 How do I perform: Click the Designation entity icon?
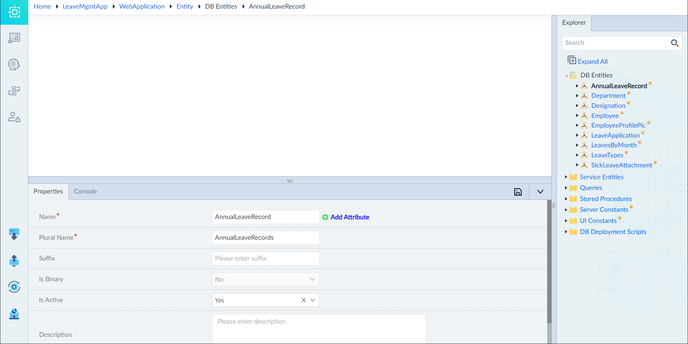584,106
